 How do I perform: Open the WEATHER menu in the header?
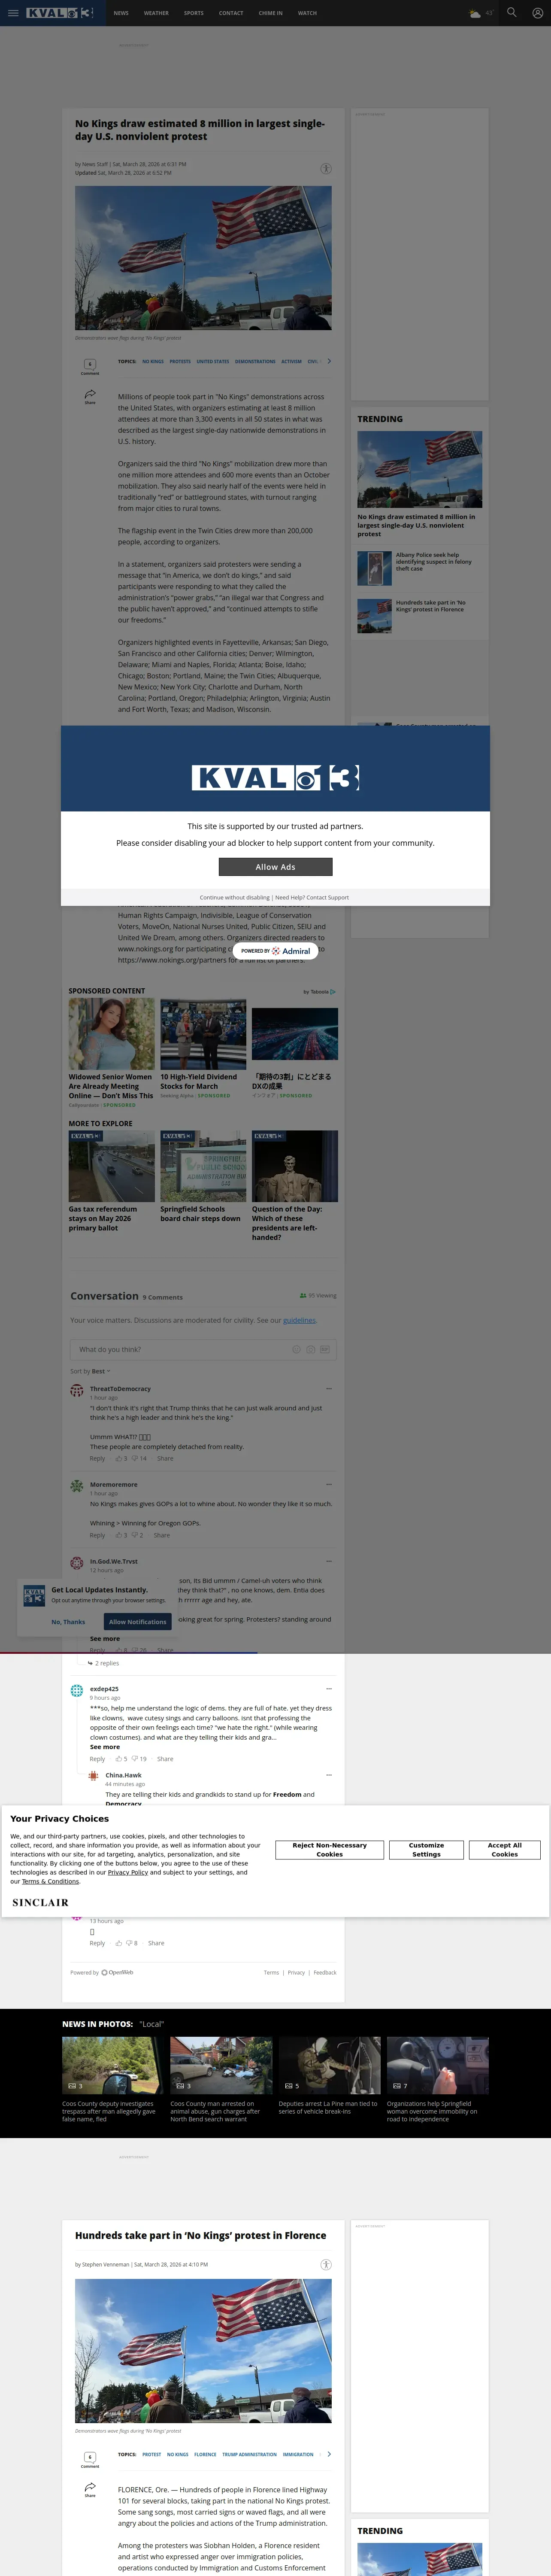156,13
